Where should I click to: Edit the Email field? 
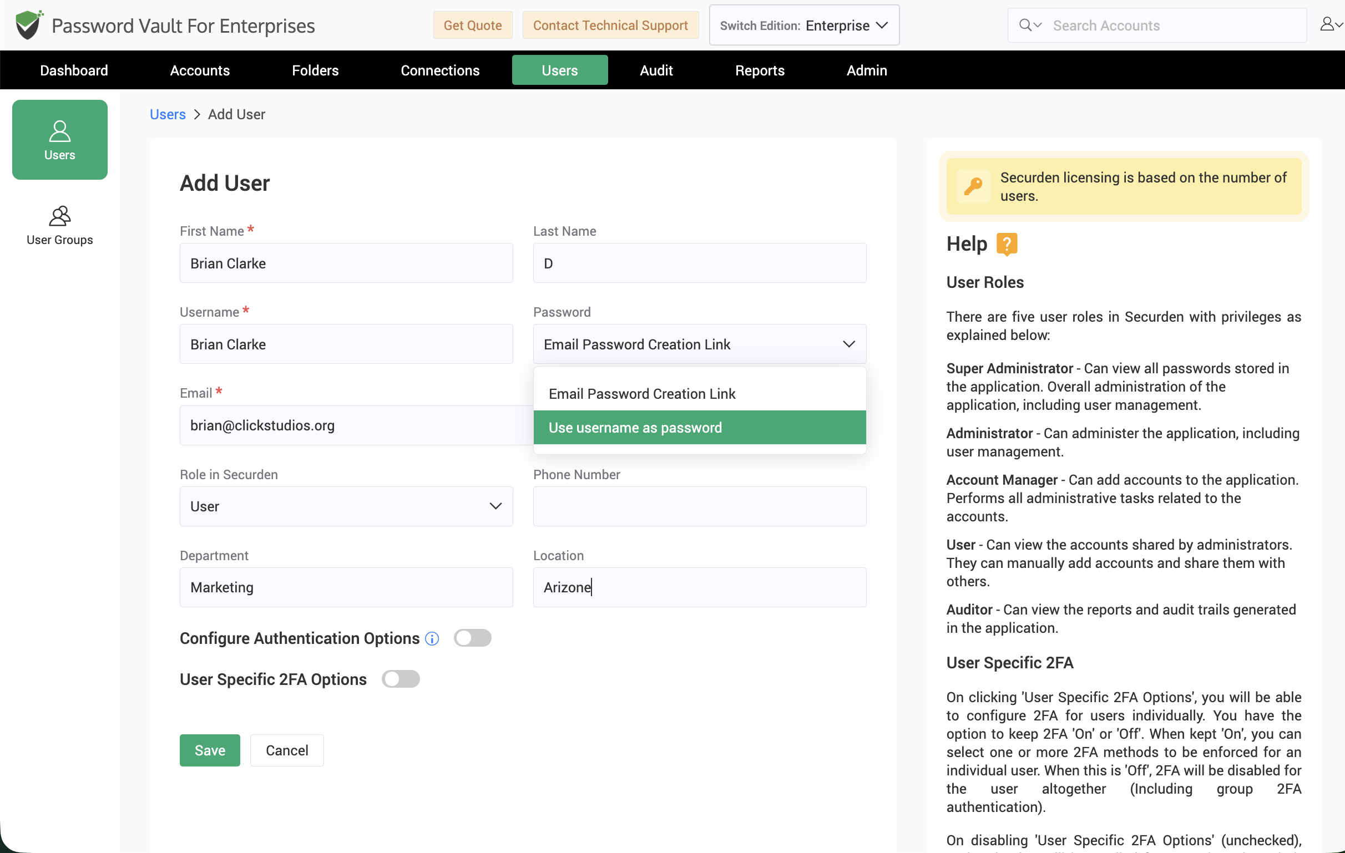click(x=356, y=425)
